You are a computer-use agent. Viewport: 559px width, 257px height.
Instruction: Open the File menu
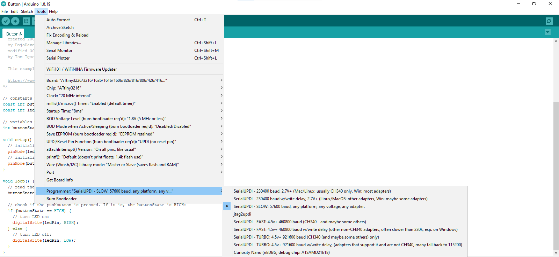[5, 11]
